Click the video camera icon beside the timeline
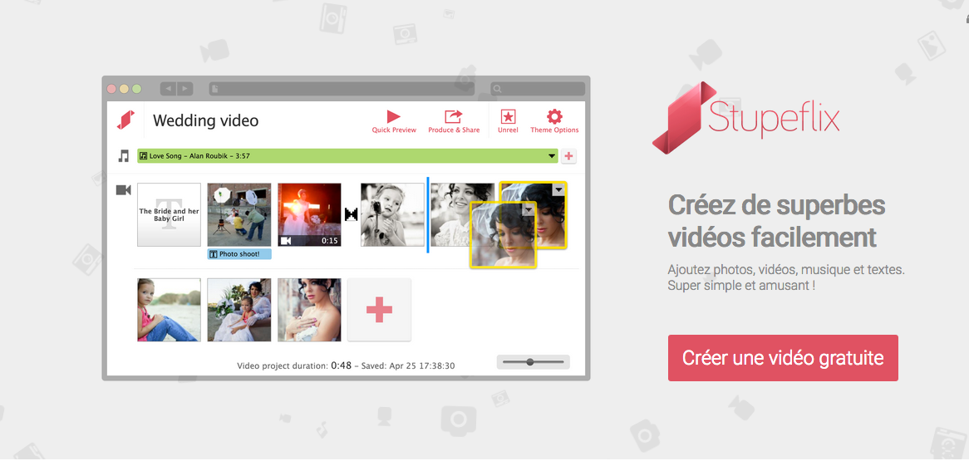 (x=124, y=190)
